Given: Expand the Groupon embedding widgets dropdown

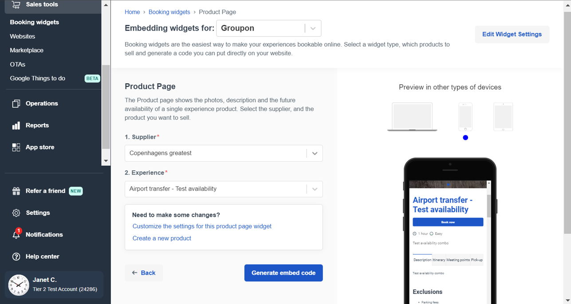Looking at the screenshot, I should pos(313,28).
